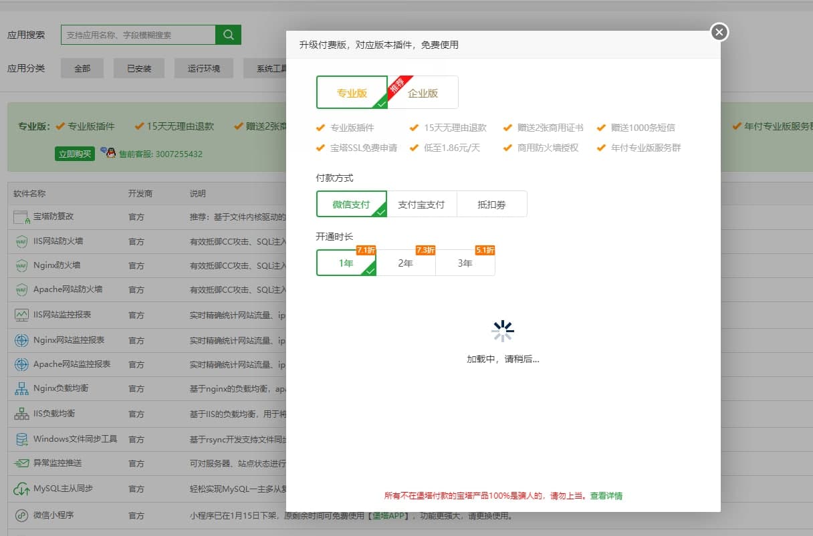Click the Nginx负载均衡 network icon
813x536 pixels.
21,388
